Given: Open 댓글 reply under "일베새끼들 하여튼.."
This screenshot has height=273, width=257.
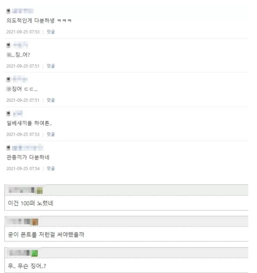Looking at the screenshot, I should click(x=51, y=135).
